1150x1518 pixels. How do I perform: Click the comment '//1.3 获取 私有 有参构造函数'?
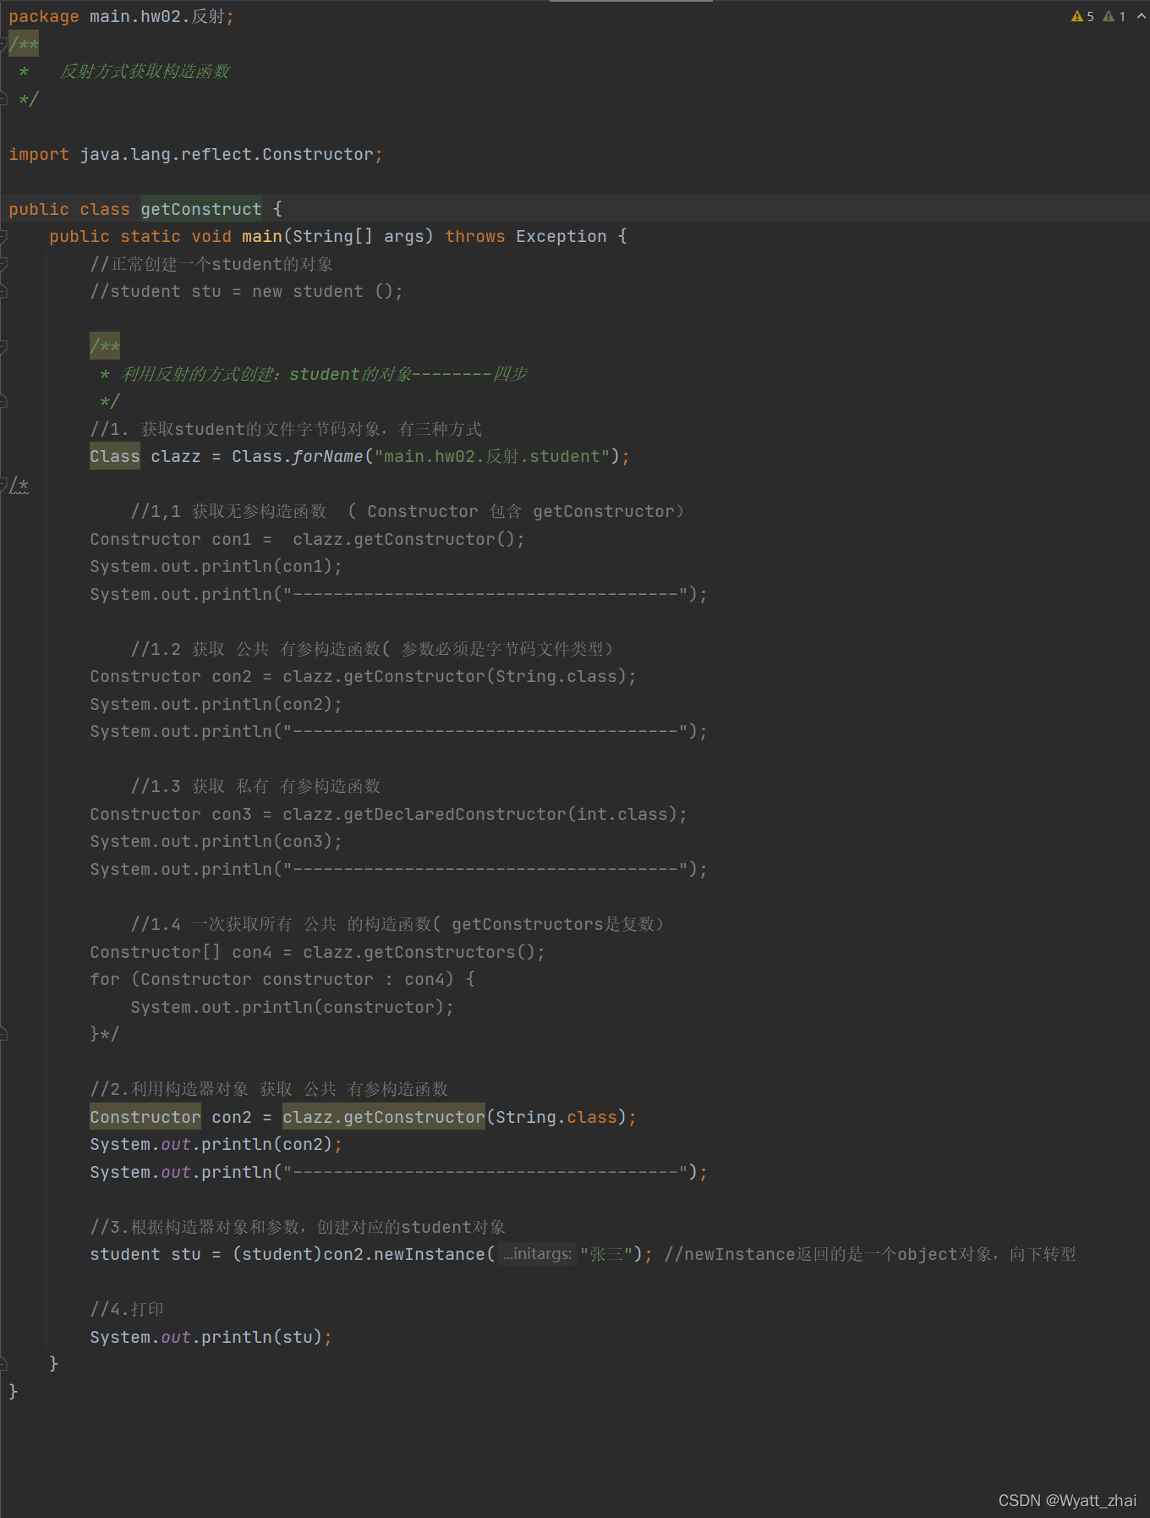pos(255,786)
